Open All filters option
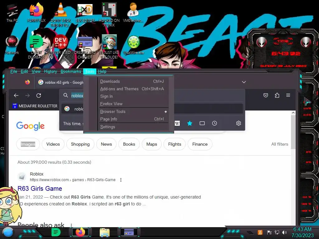The width and height of the screenshot is (319, 239). point(280,144)
